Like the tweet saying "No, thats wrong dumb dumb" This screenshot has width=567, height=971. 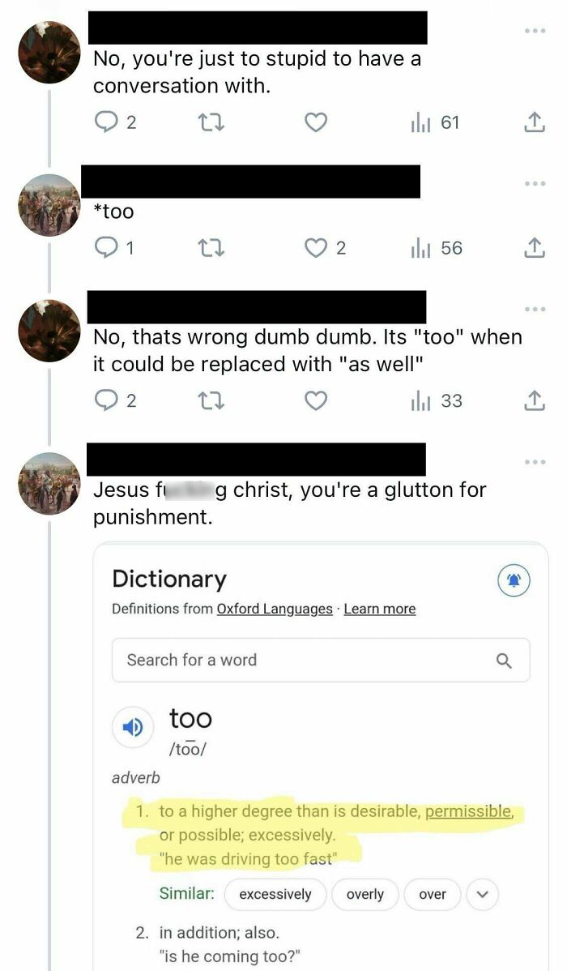pos(316,400)
